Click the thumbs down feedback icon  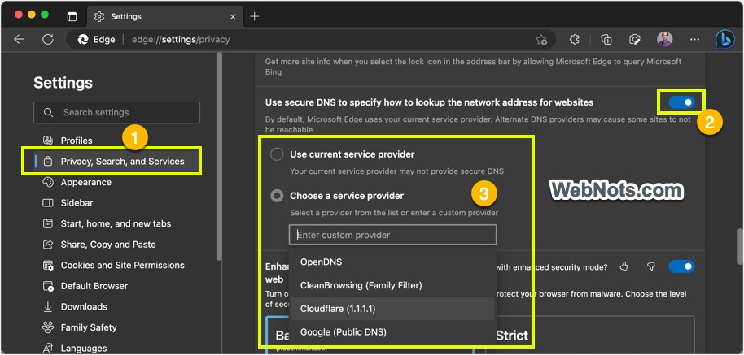(x=651, y=266)
